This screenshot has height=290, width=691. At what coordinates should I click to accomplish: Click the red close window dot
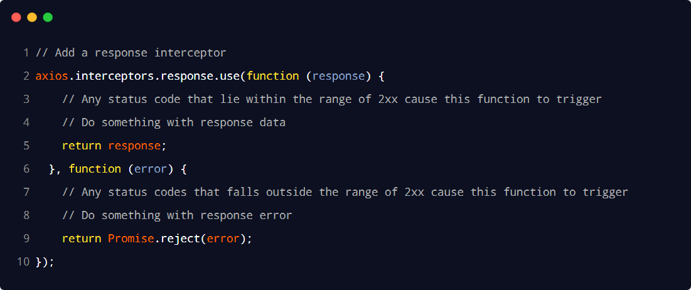[16, 17]
